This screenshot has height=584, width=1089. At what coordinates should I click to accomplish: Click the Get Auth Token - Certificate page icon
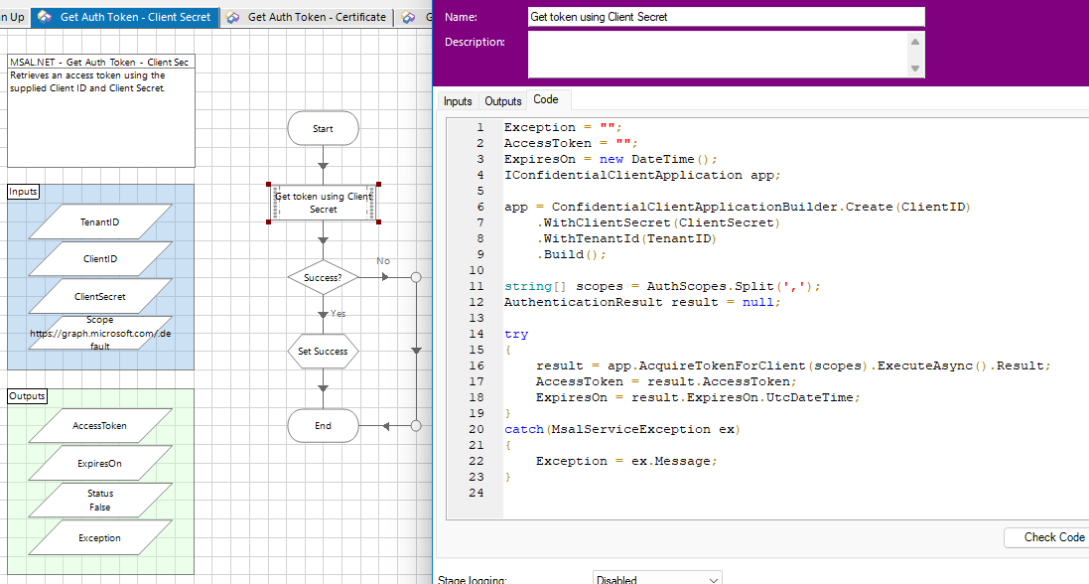pos(232,17)
